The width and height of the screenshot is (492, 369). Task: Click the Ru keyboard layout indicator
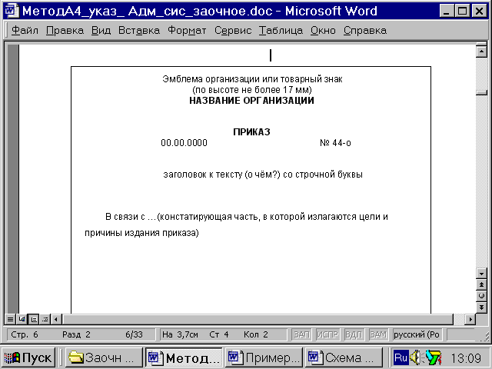tap(401, 357)
